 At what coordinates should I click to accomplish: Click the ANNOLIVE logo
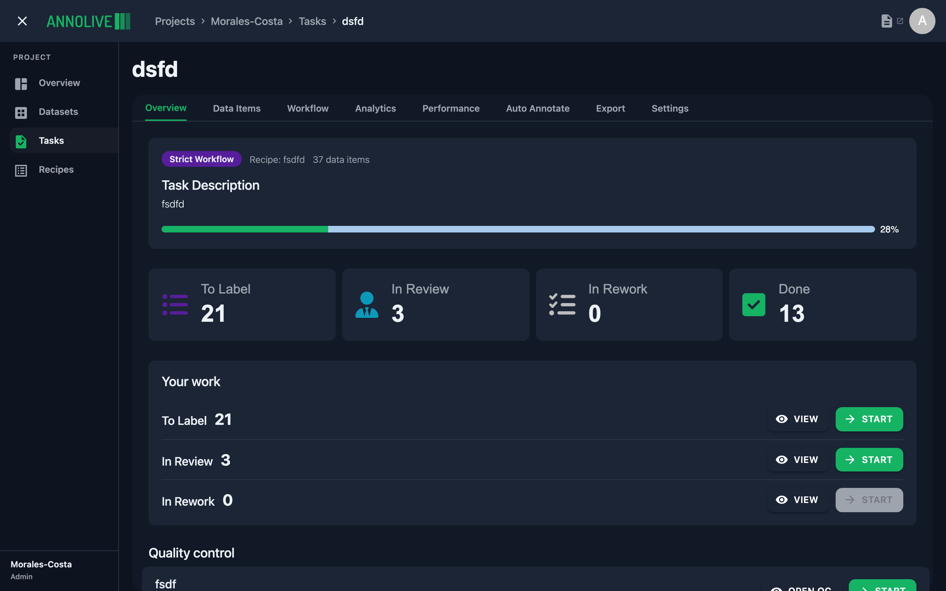point(88,21)
